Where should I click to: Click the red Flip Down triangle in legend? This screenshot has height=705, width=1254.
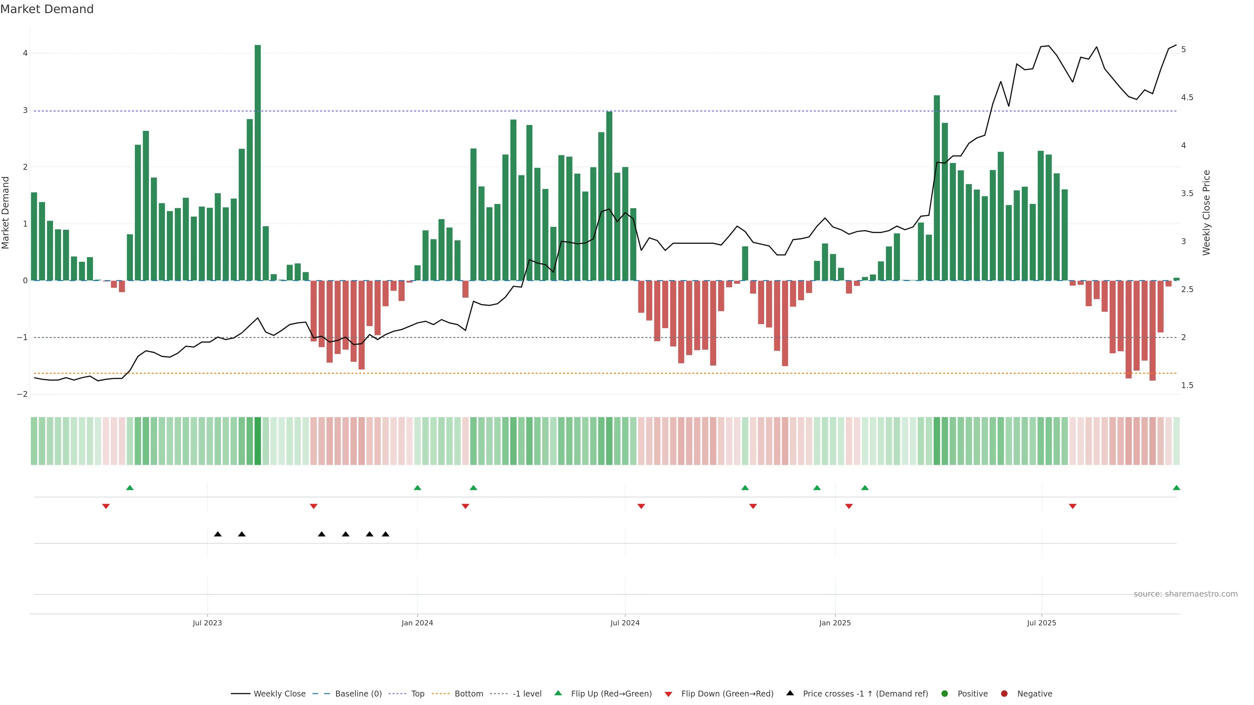(668, 694)
